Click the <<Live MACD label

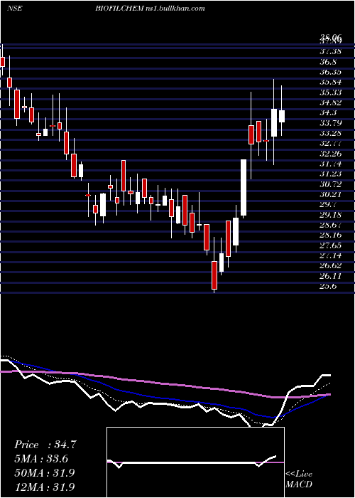(299, 480)
